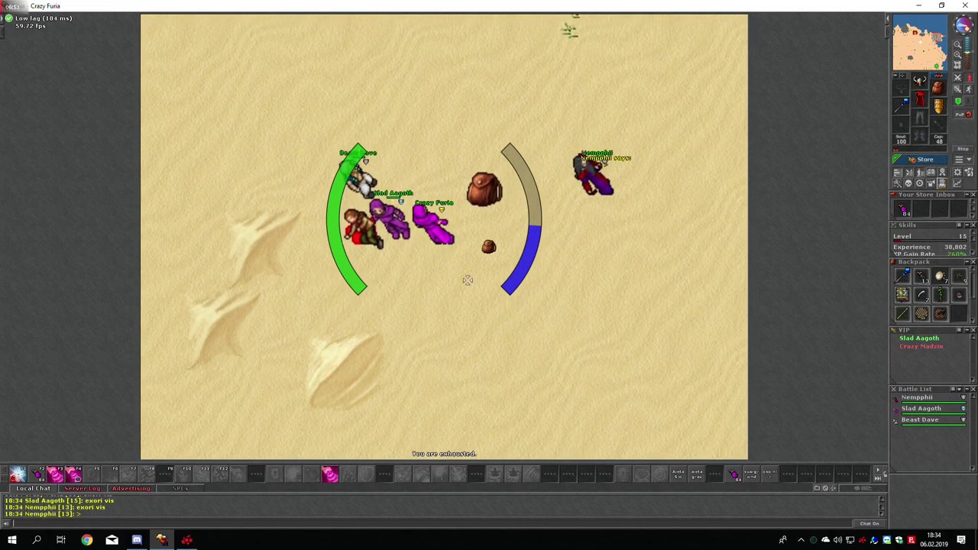Switch to NPCs chat tab
The height and width of the screenshot is (550, 978).
[x=180, y=489]
